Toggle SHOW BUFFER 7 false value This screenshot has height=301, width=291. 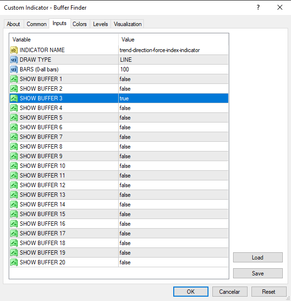coord(173,137)
